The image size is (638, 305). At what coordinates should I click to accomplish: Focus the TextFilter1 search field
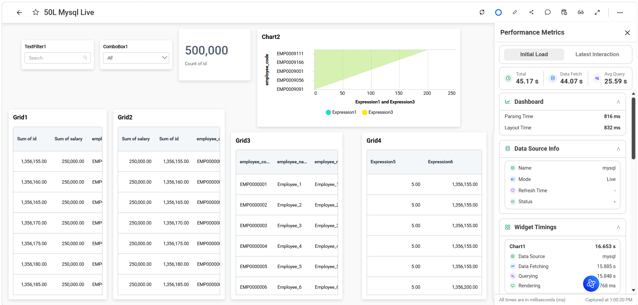58,58
